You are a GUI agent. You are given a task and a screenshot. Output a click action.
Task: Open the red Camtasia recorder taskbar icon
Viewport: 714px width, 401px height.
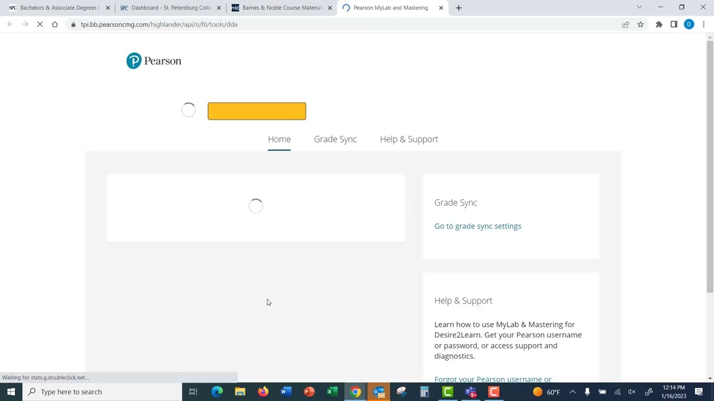(x=494, y=392)
